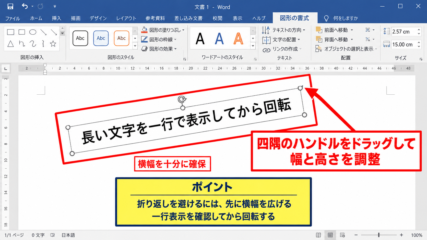Switch to the 挿入 tab
The height and width of the screenshot is (240, 427).
56,18
